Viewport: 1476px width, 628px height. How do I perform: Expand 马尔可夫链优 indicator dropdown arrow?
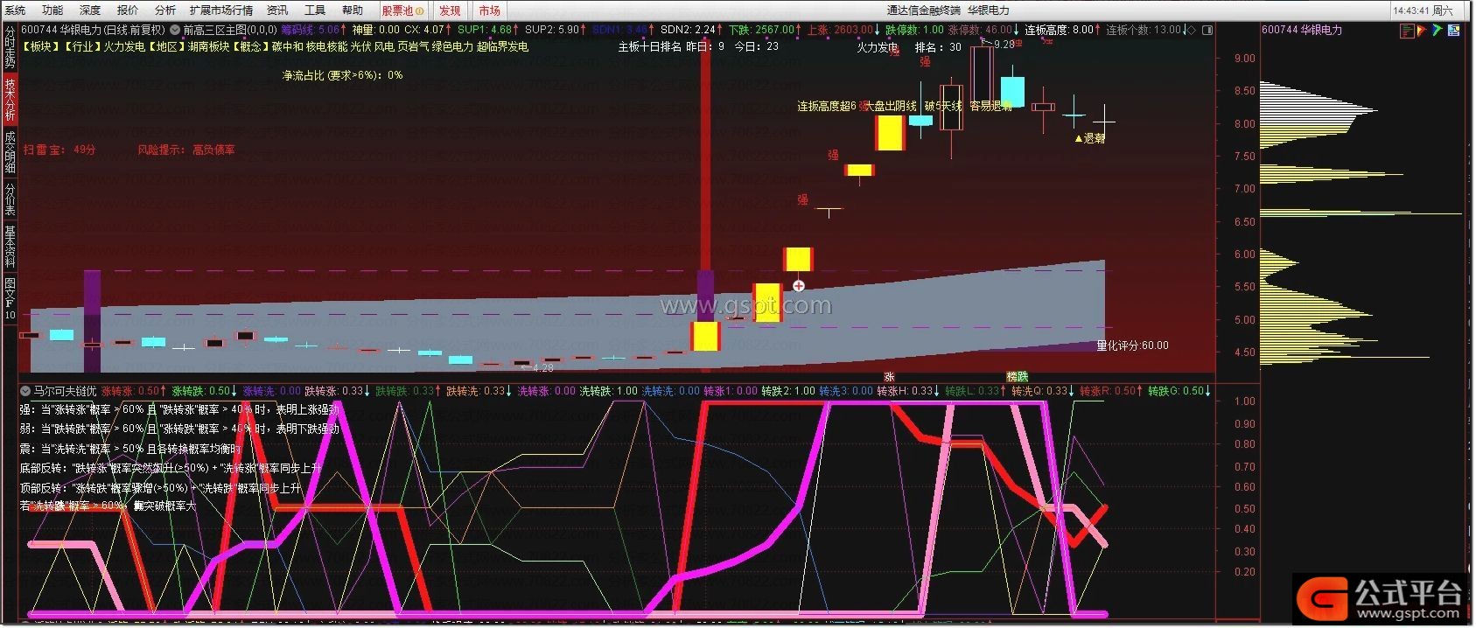tap(25, 391)
